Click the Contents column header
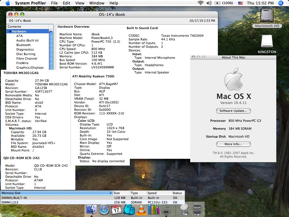289x217 pixels. (x=28, y=27)
